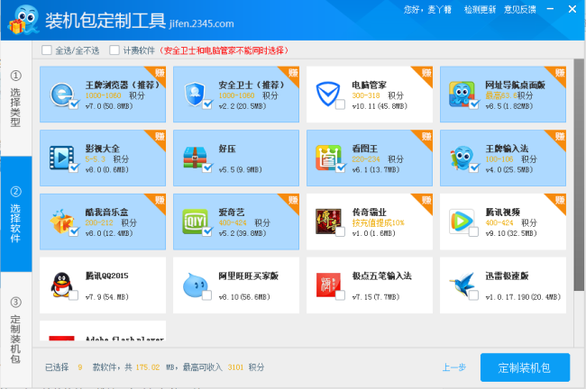586x389 pixels.
Task: Click the 迅雷极速版 bird icon
Action: pyautogui.click(x=462, y=285)
